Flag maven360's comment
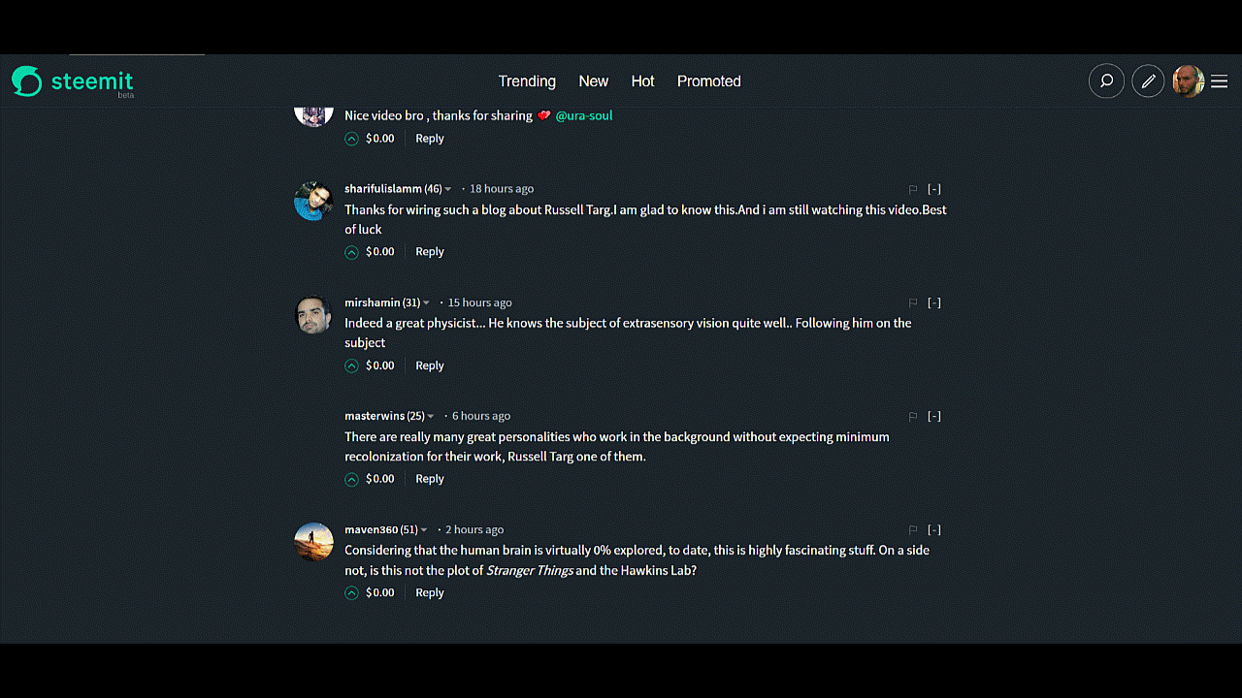 912,530
